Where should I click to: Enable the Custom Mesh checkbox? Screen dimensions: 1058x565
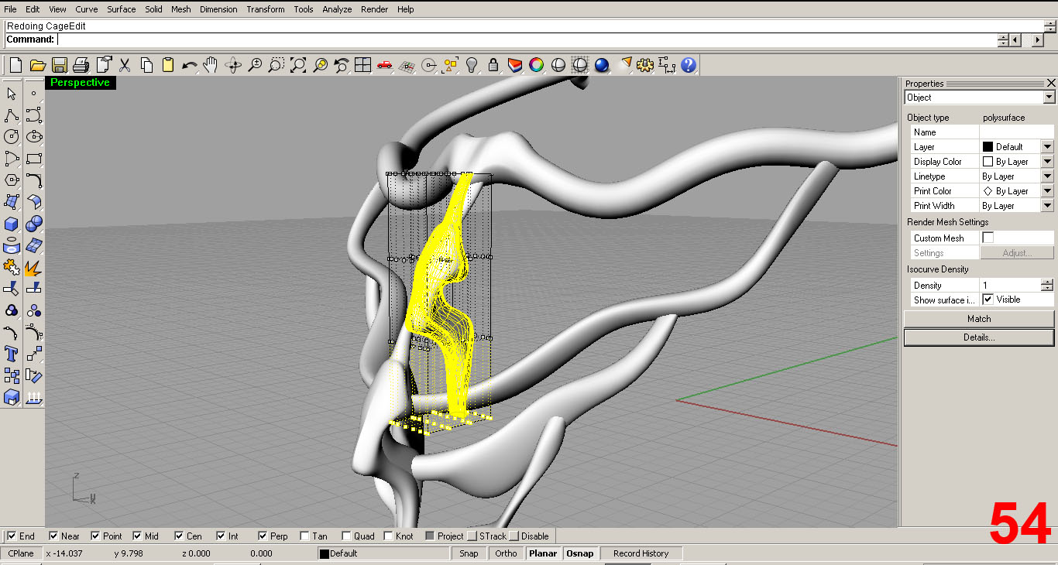988,238
